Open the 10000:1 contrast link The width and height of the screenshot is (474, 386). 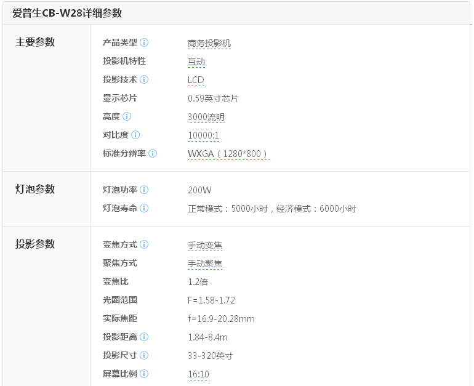pyautogui.click(x=203, y=135)
